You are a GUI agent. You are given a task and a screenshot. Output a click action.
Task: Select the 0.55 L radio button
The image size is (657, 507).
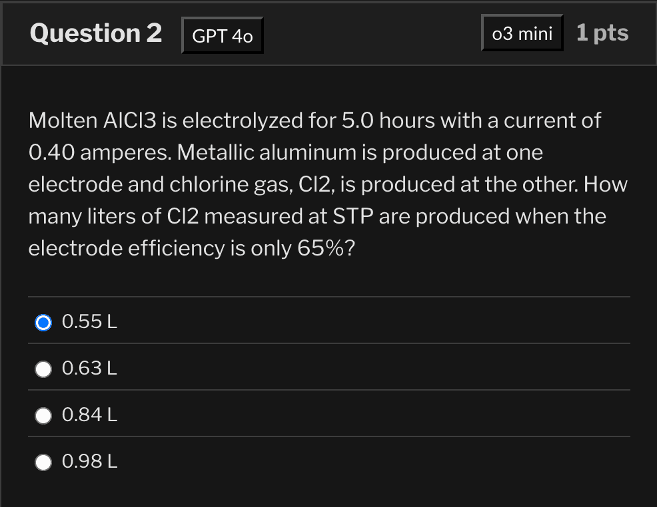(x=43, y=323)
